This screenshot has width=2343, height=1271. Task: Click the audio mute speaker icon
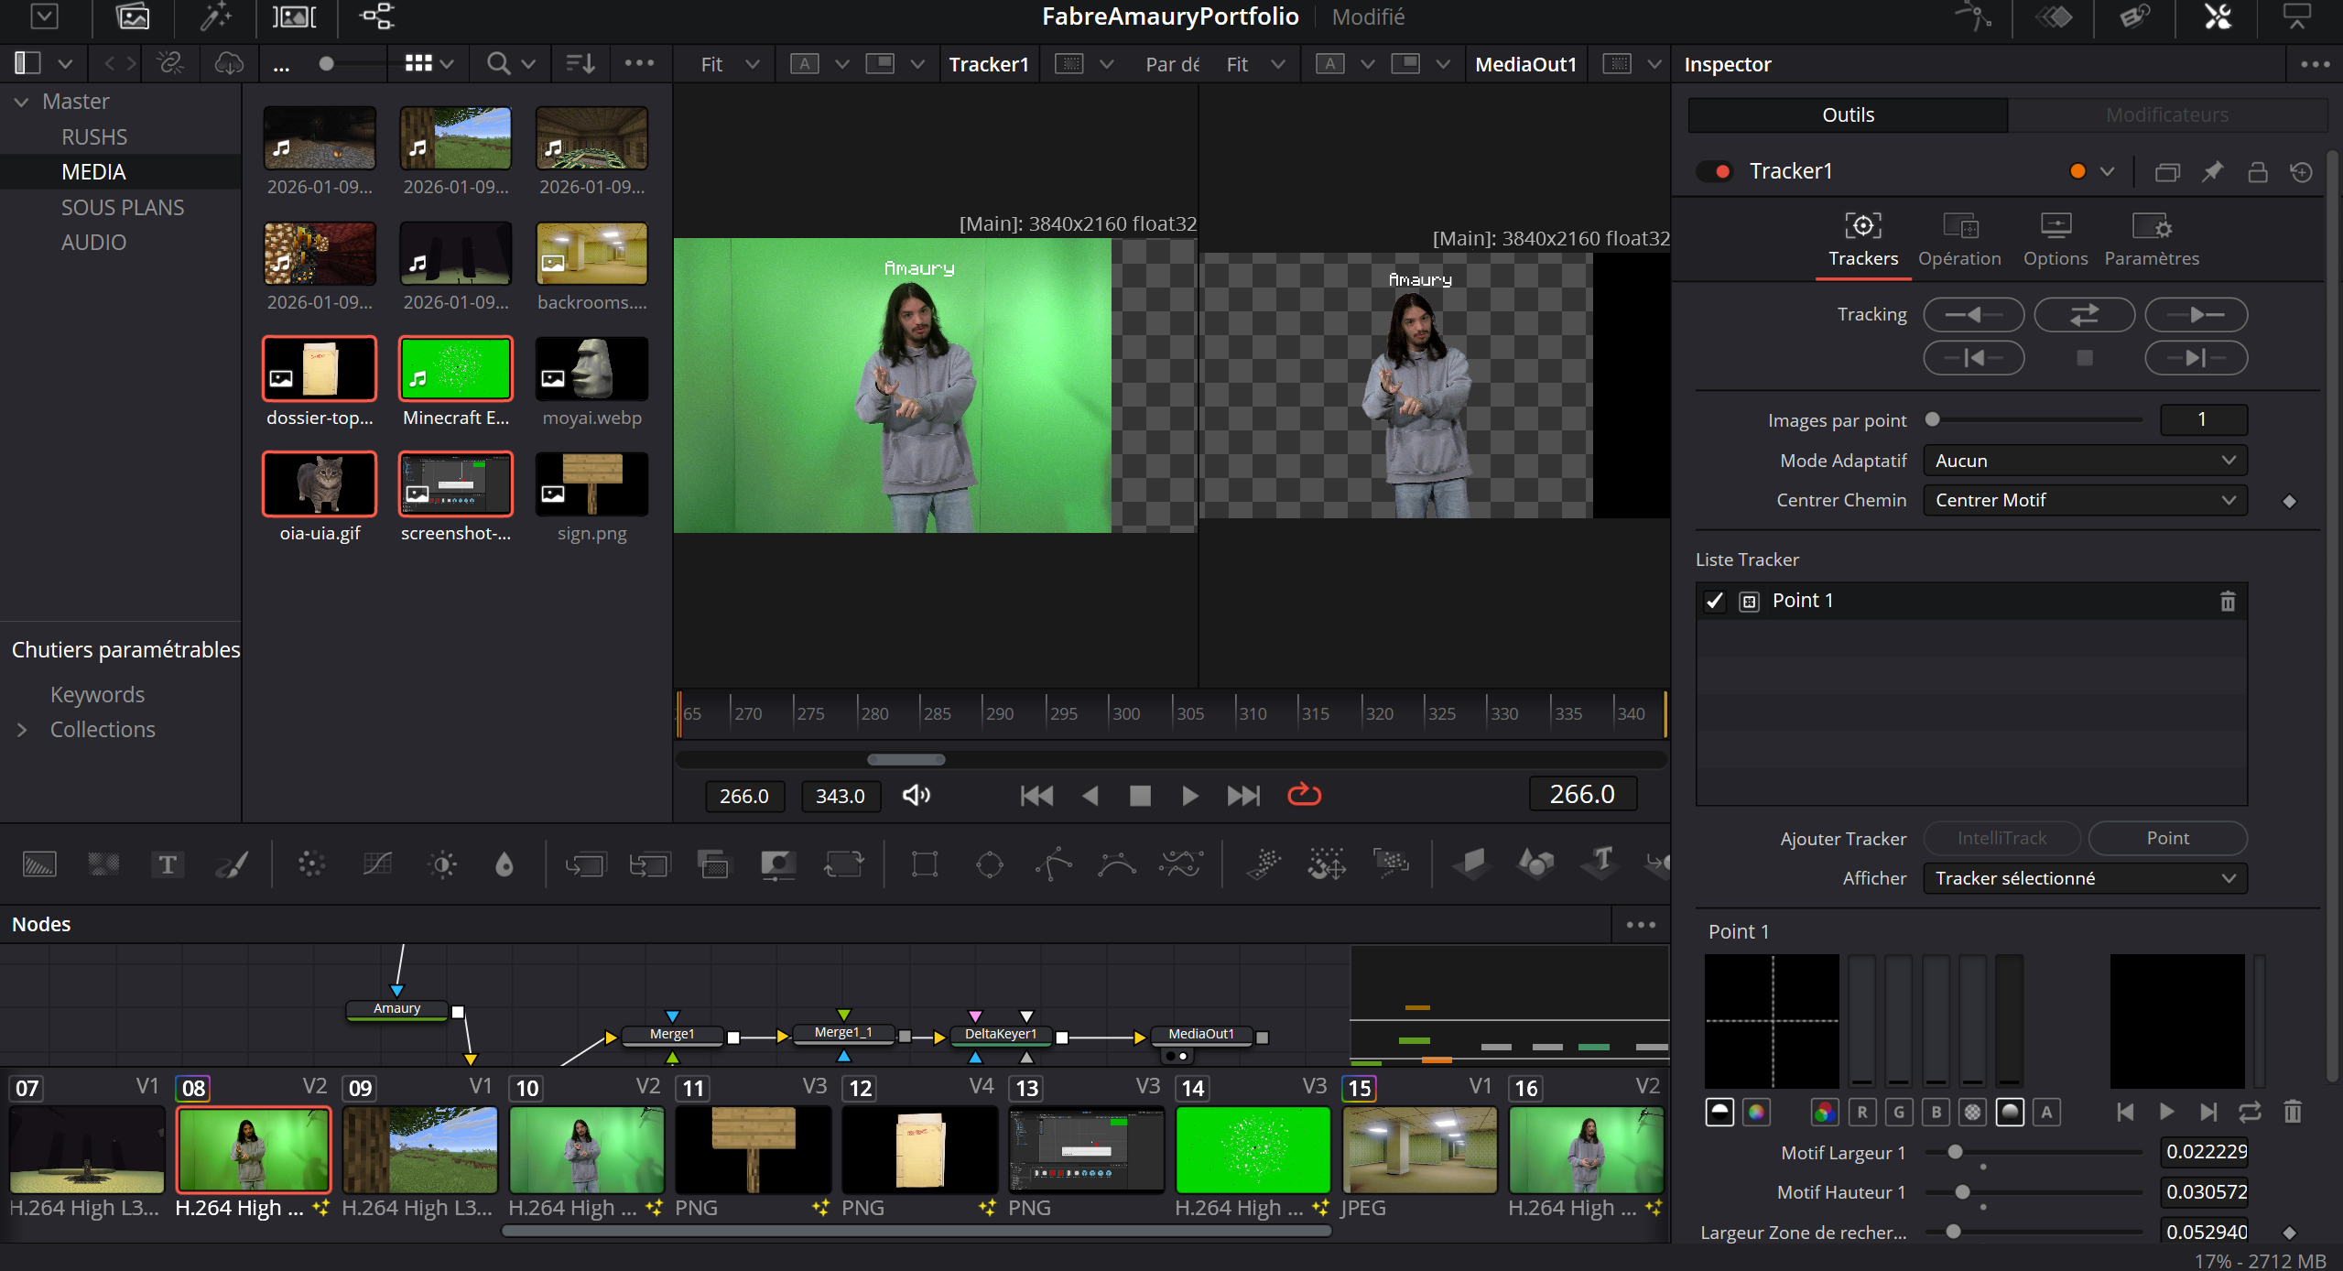[916, 795]
